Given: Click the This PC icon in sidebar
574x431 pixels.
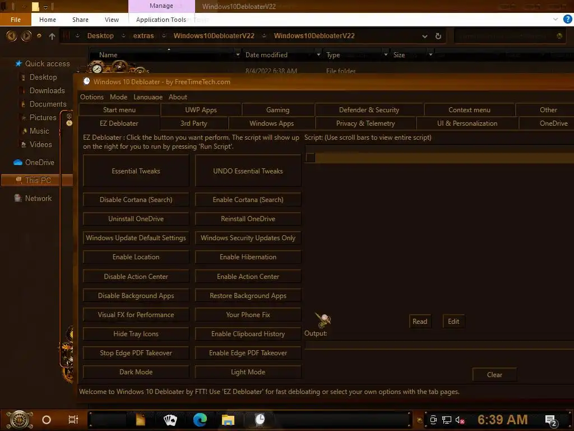Looking at the screenshot, I should tap(18, 180).
